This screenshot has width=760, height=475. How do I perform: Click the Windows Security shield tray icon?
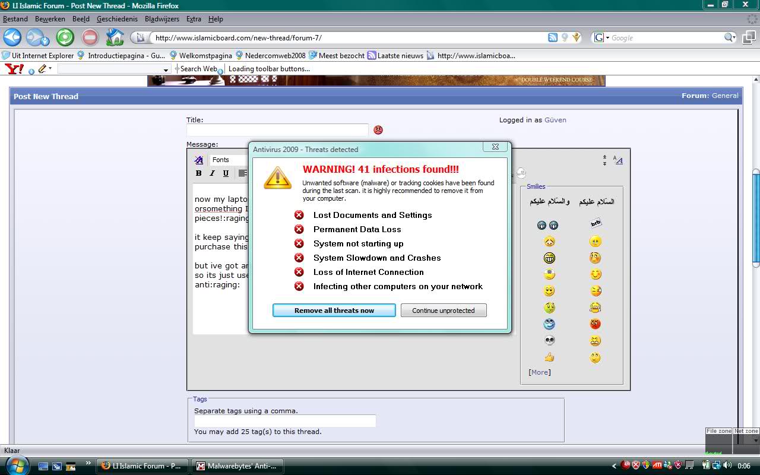[x=646, y=465]
